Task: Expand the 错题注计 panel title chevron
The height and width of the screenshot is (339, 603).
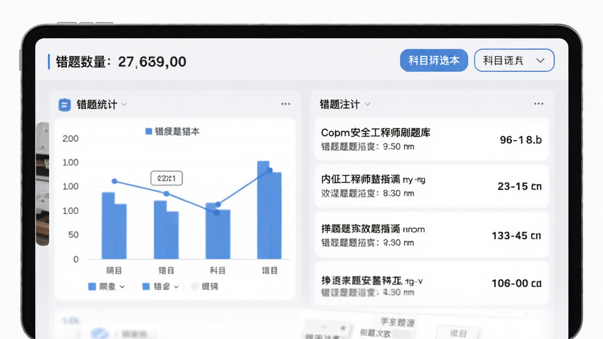Action: point(367,104)
